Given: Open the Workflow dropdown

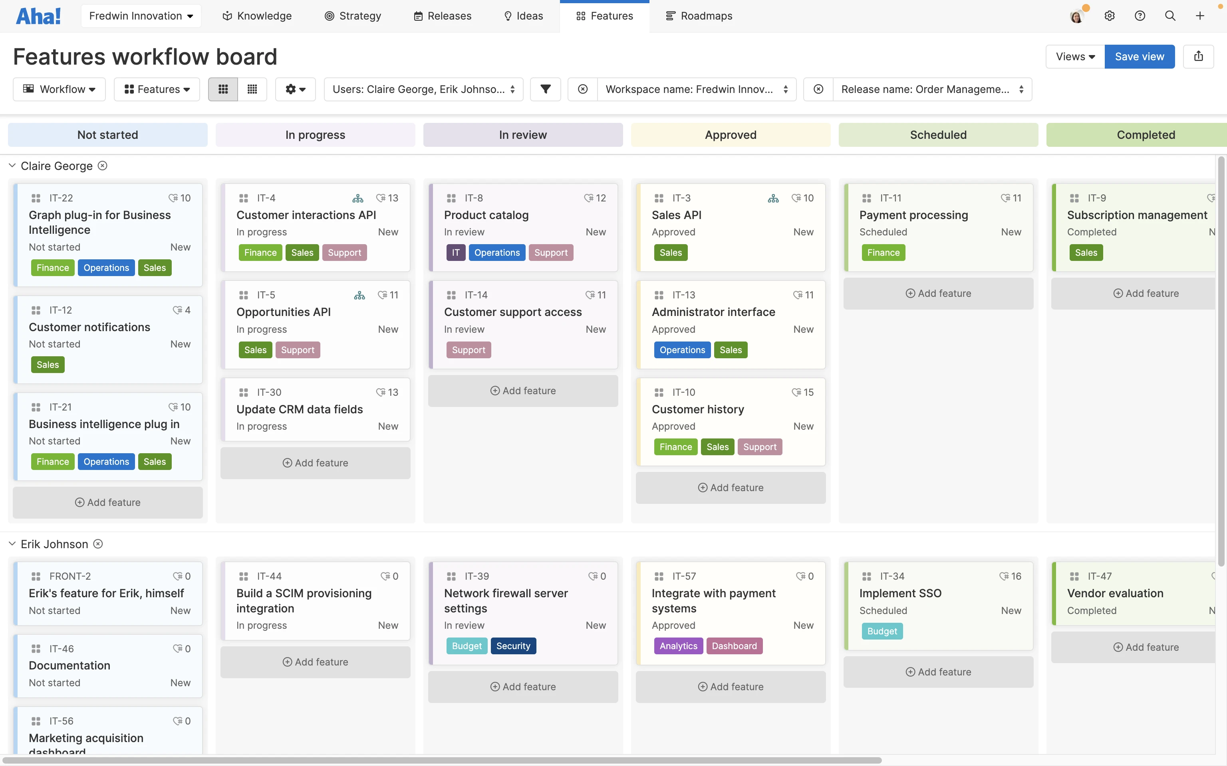Looking at the screenshot, I should [x=59, y=89].
